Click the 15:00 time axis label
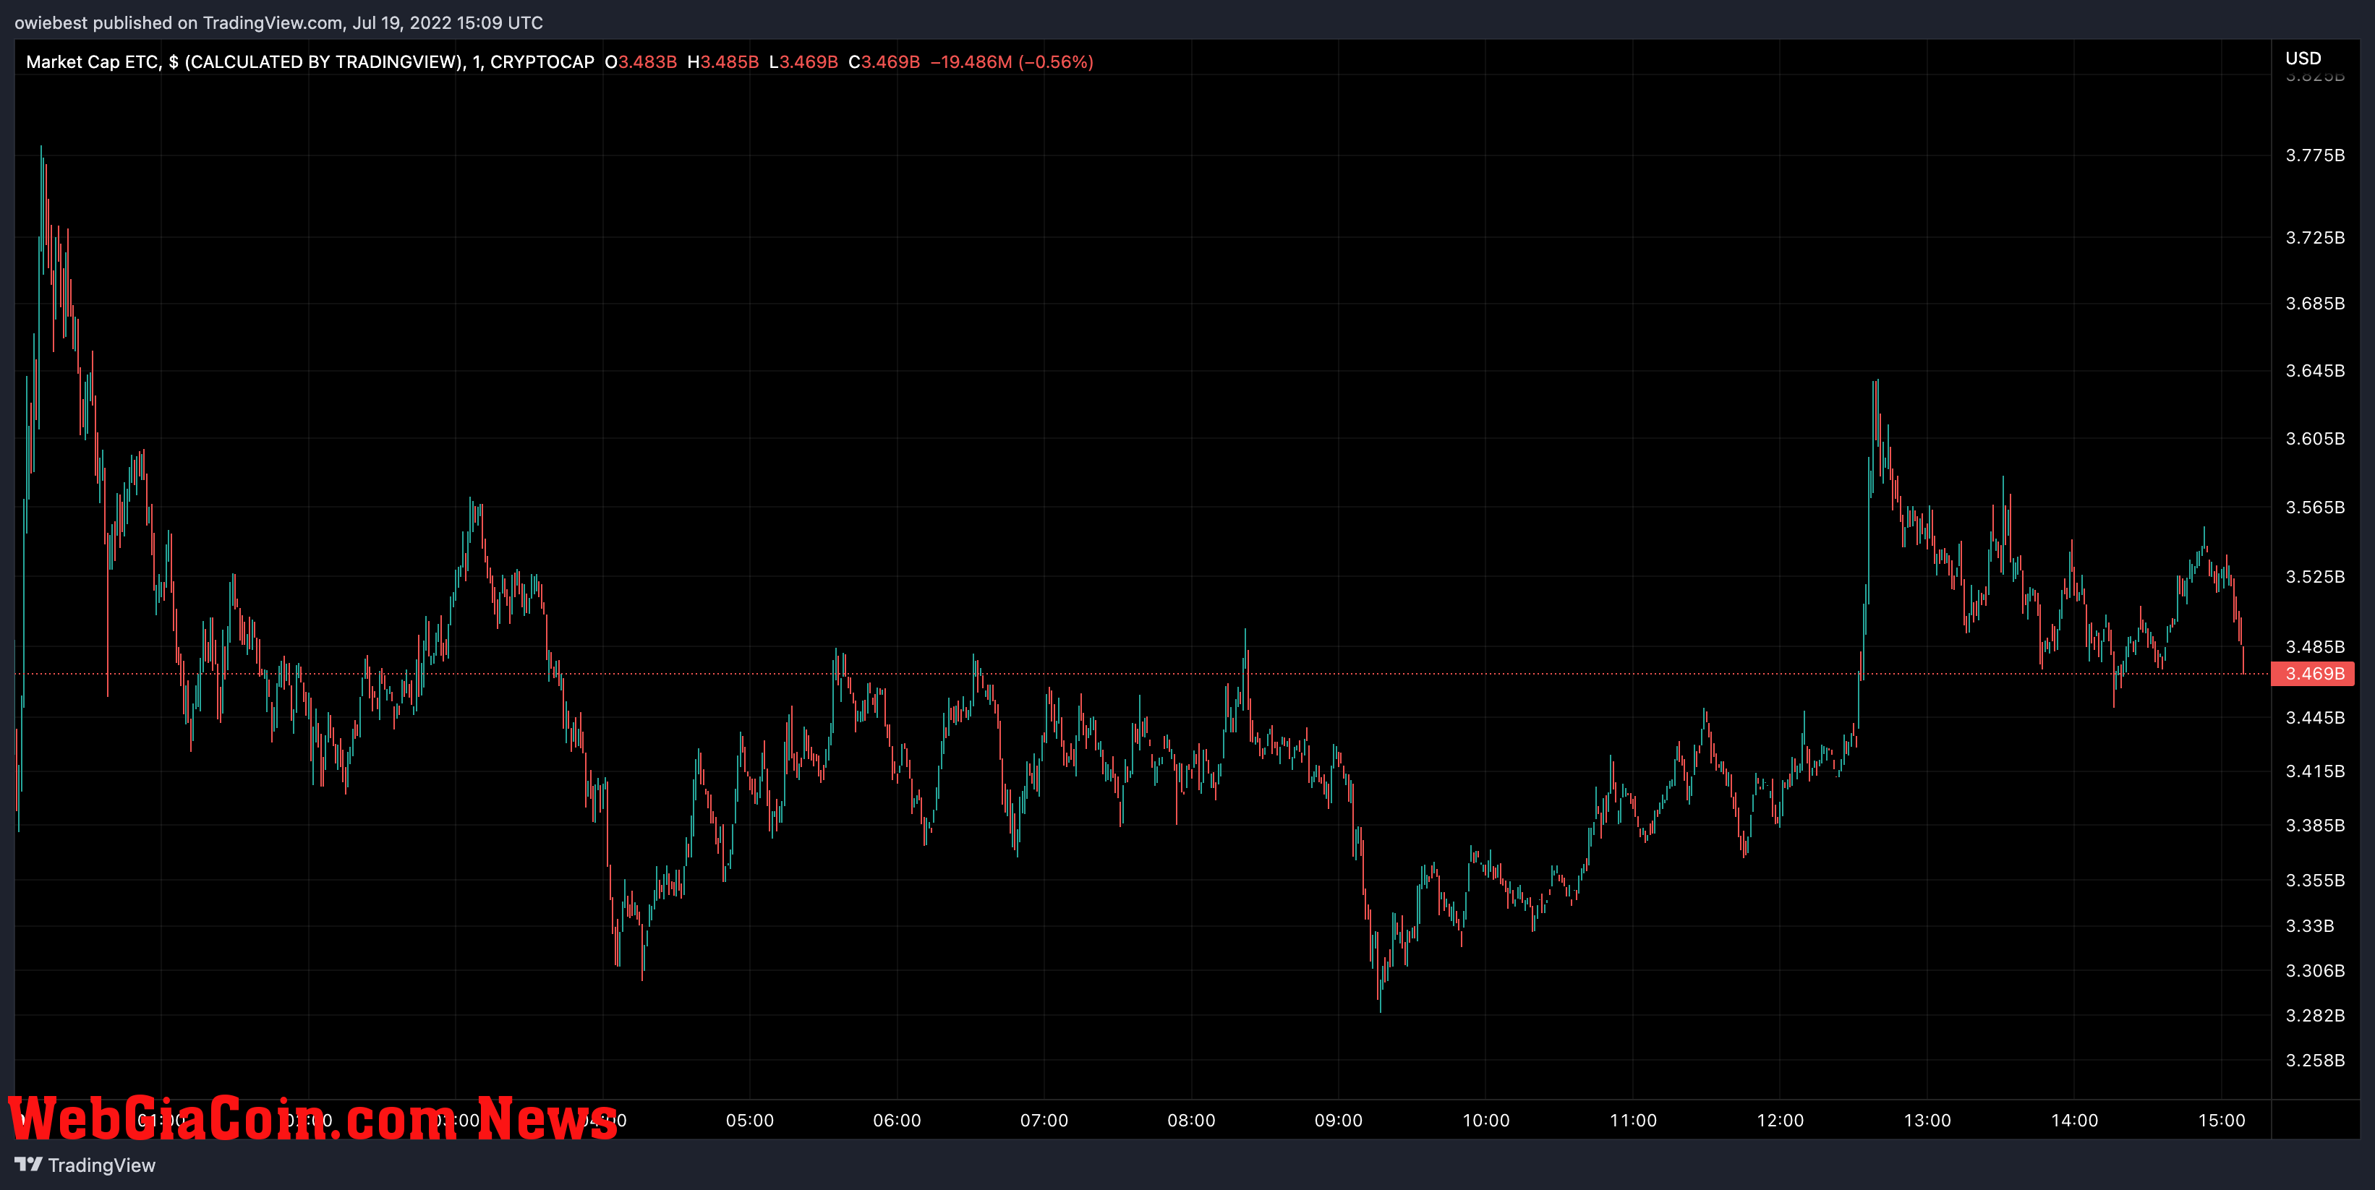This screenshot has width=2375, height=1190. point(2221,1120)
